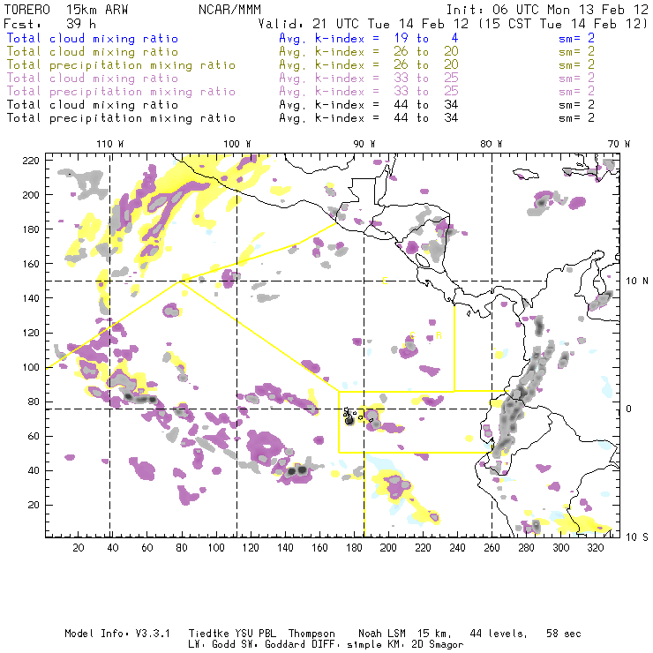Click the '(15 CST Tue 14 Feb 12)' text

point(562,24)
